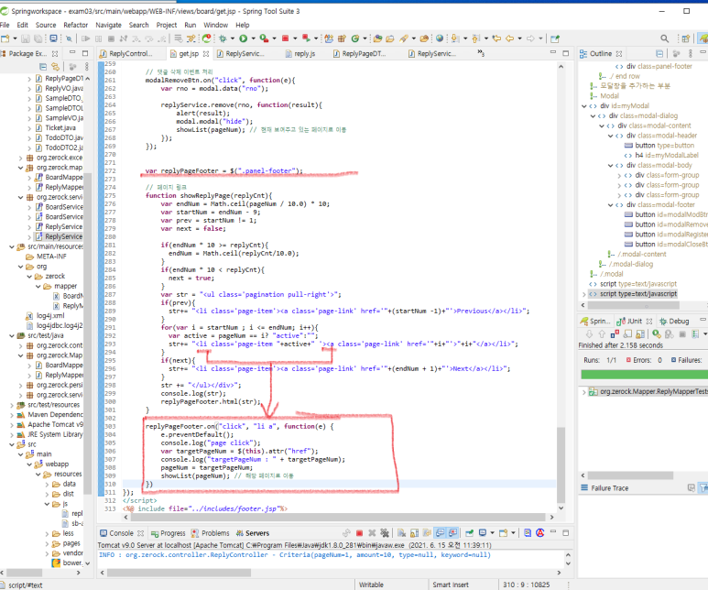Toggle the Spring perspective button at top right
708x590 pixels.
703,38
